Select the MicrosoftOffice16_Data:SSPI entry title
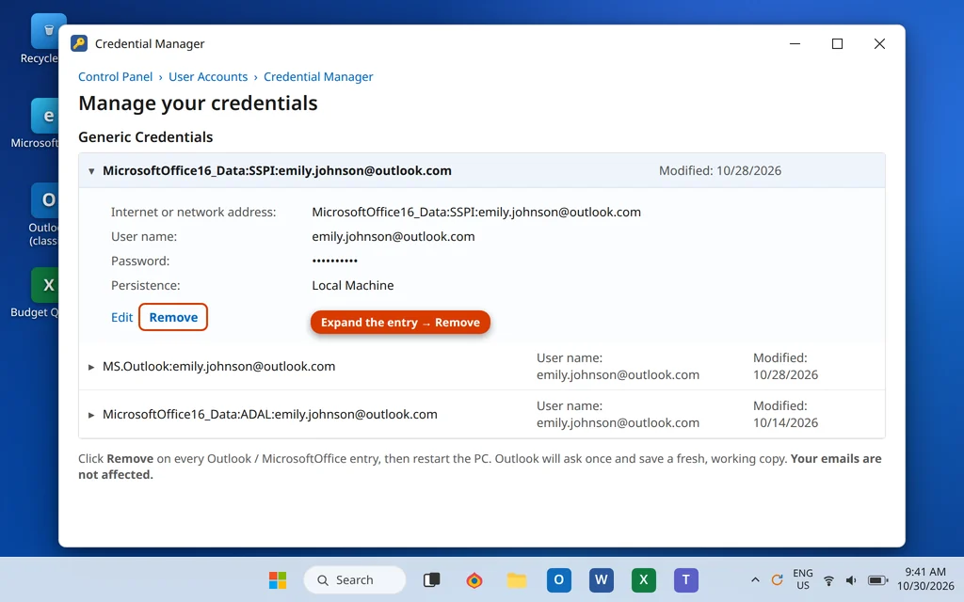Viewport: 964px width, 602px height. (x=278, y=171)
